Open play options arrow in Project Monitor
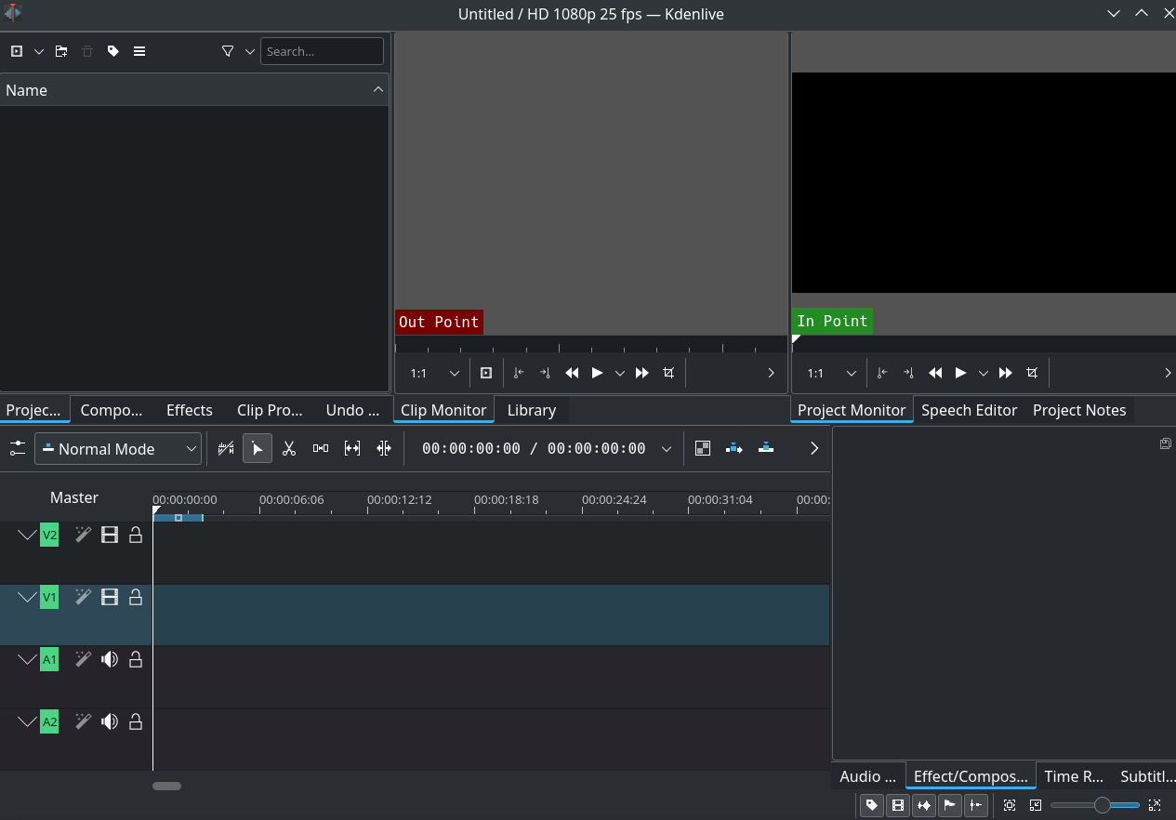The height and width of the screenshot is (820, 1176). coord(984,373)
